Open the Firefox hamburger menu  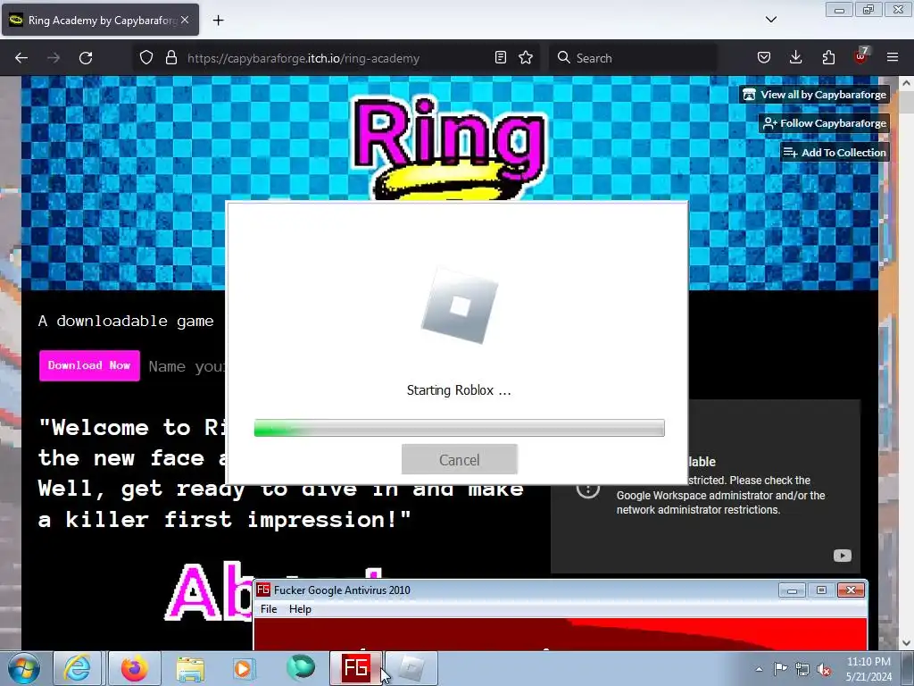(x=893, y=57)
